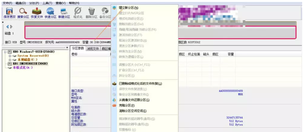
Task: Choose 克隆分区(P) menu entry
Action: point(145,106)
